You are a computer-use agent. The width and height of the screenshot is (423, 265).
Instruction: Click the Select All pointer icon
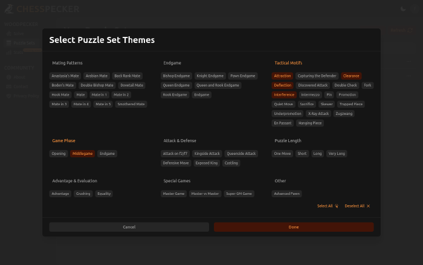click(337, 206)
